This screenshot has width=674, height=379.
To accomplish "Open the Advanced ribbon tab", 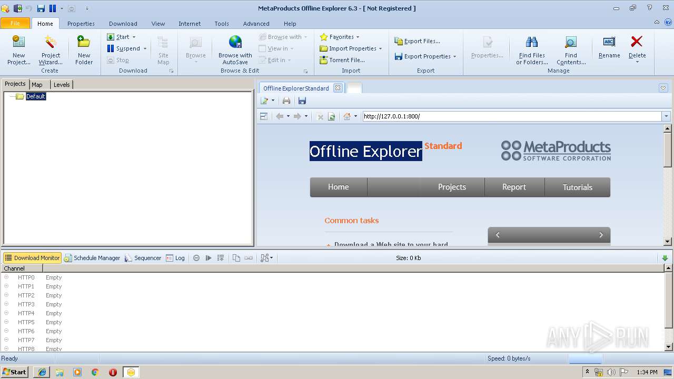I will pos(256,24).
